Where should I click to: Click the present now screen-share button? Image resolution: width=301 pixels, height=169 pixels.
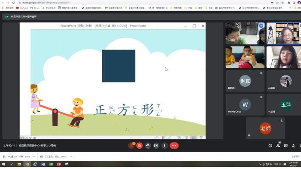click(156, 146)
